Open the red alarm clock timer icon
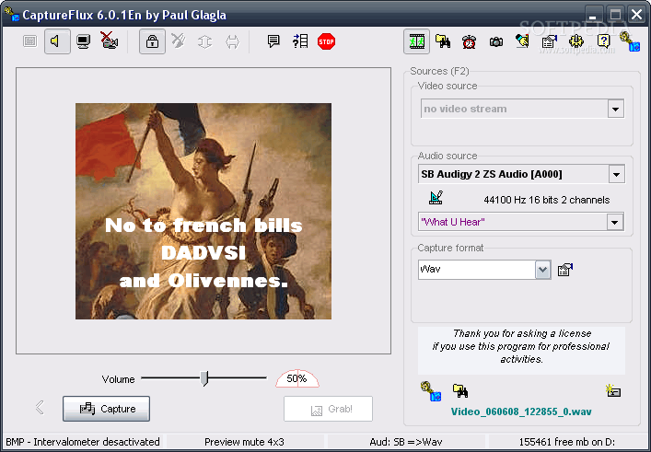 [x=470, y=41]
